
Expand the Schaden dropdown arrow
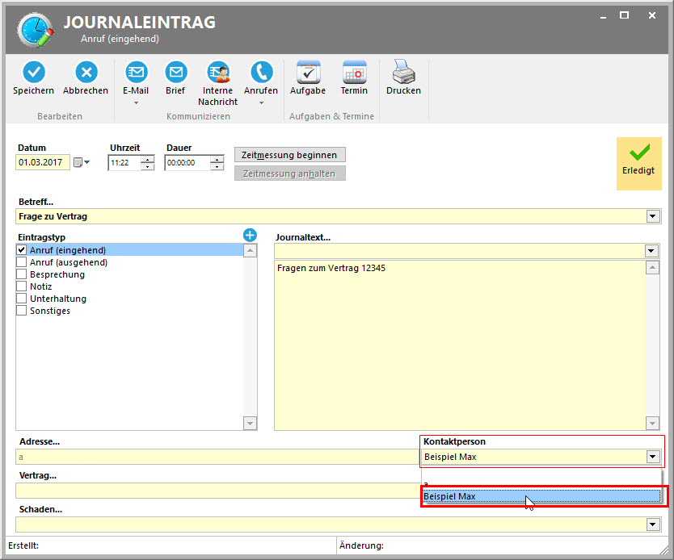pyautogui.click(x=652, y=524)
